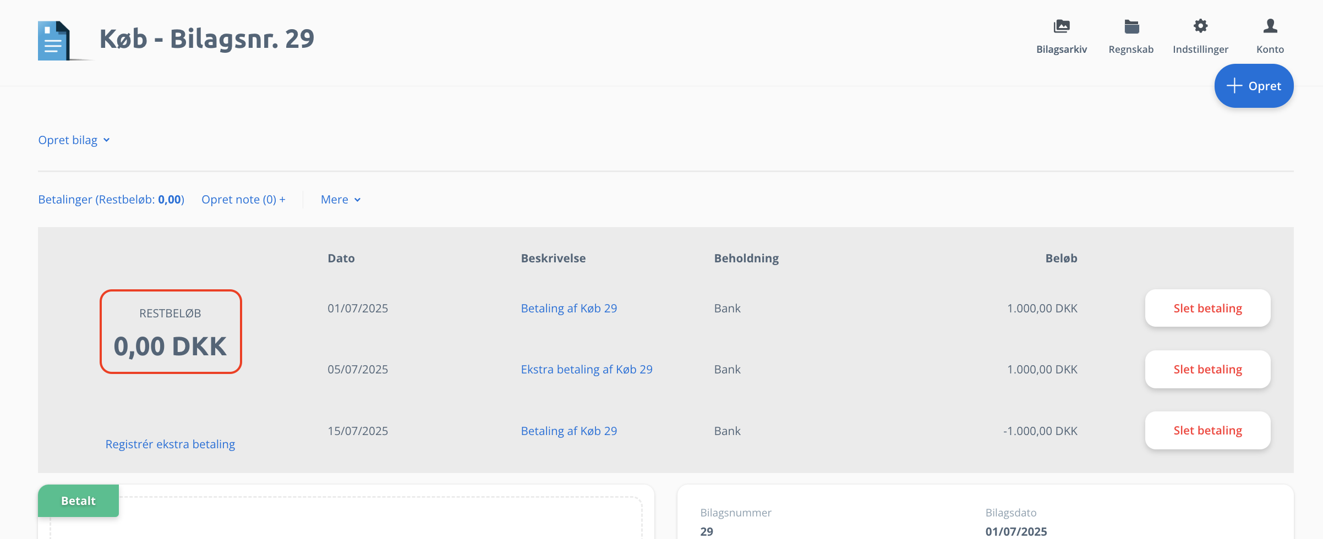Open the Regnskab folder icon
Screen dimensions: 1323x539
click(x=1131, y=26)
